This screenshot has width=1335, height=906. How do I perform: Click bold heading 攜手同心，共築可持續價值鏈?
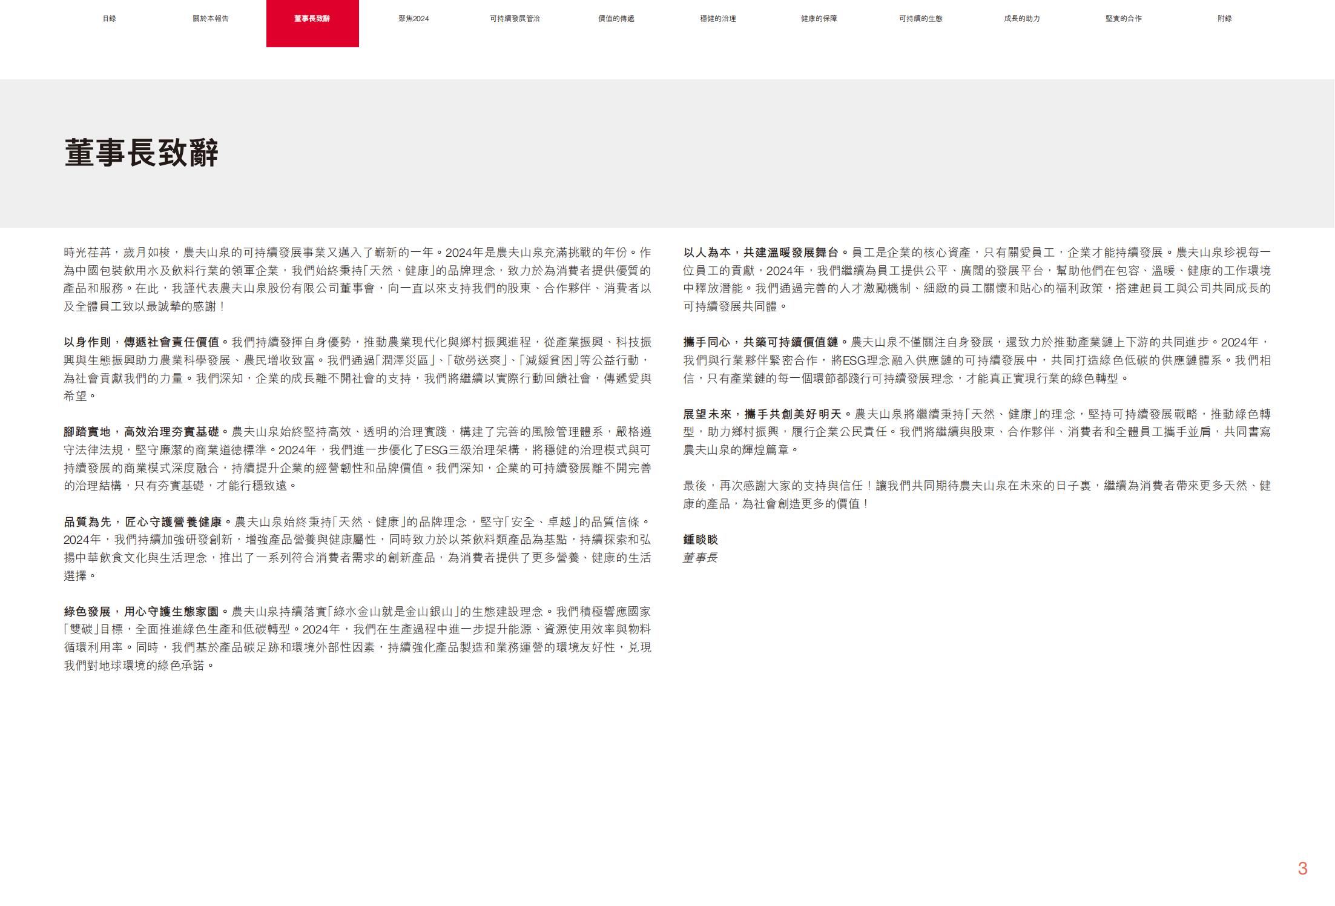point(766,342)
